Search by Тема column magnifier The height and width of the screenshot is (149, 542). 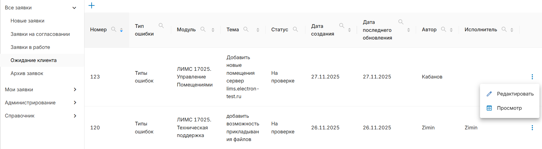pyautogui.click(x=246, y=29)
